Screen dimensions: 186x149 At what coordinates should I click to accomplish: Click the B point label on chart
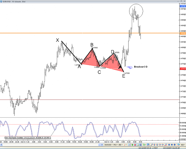click(92, 45)
